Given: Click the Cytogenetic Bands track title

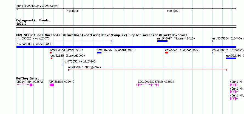Looking at the screenshot, I should click(33, 20).
